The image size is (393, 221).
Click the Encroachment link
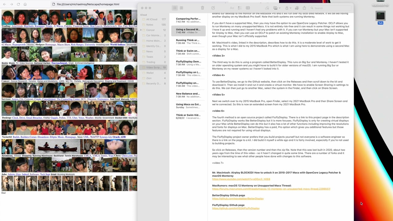(x=60, y=63)
